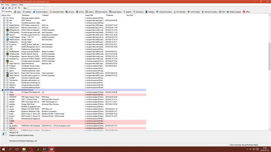Switch to the Drivers tab
Screen dimensions: 271x152
pos(80,12)
